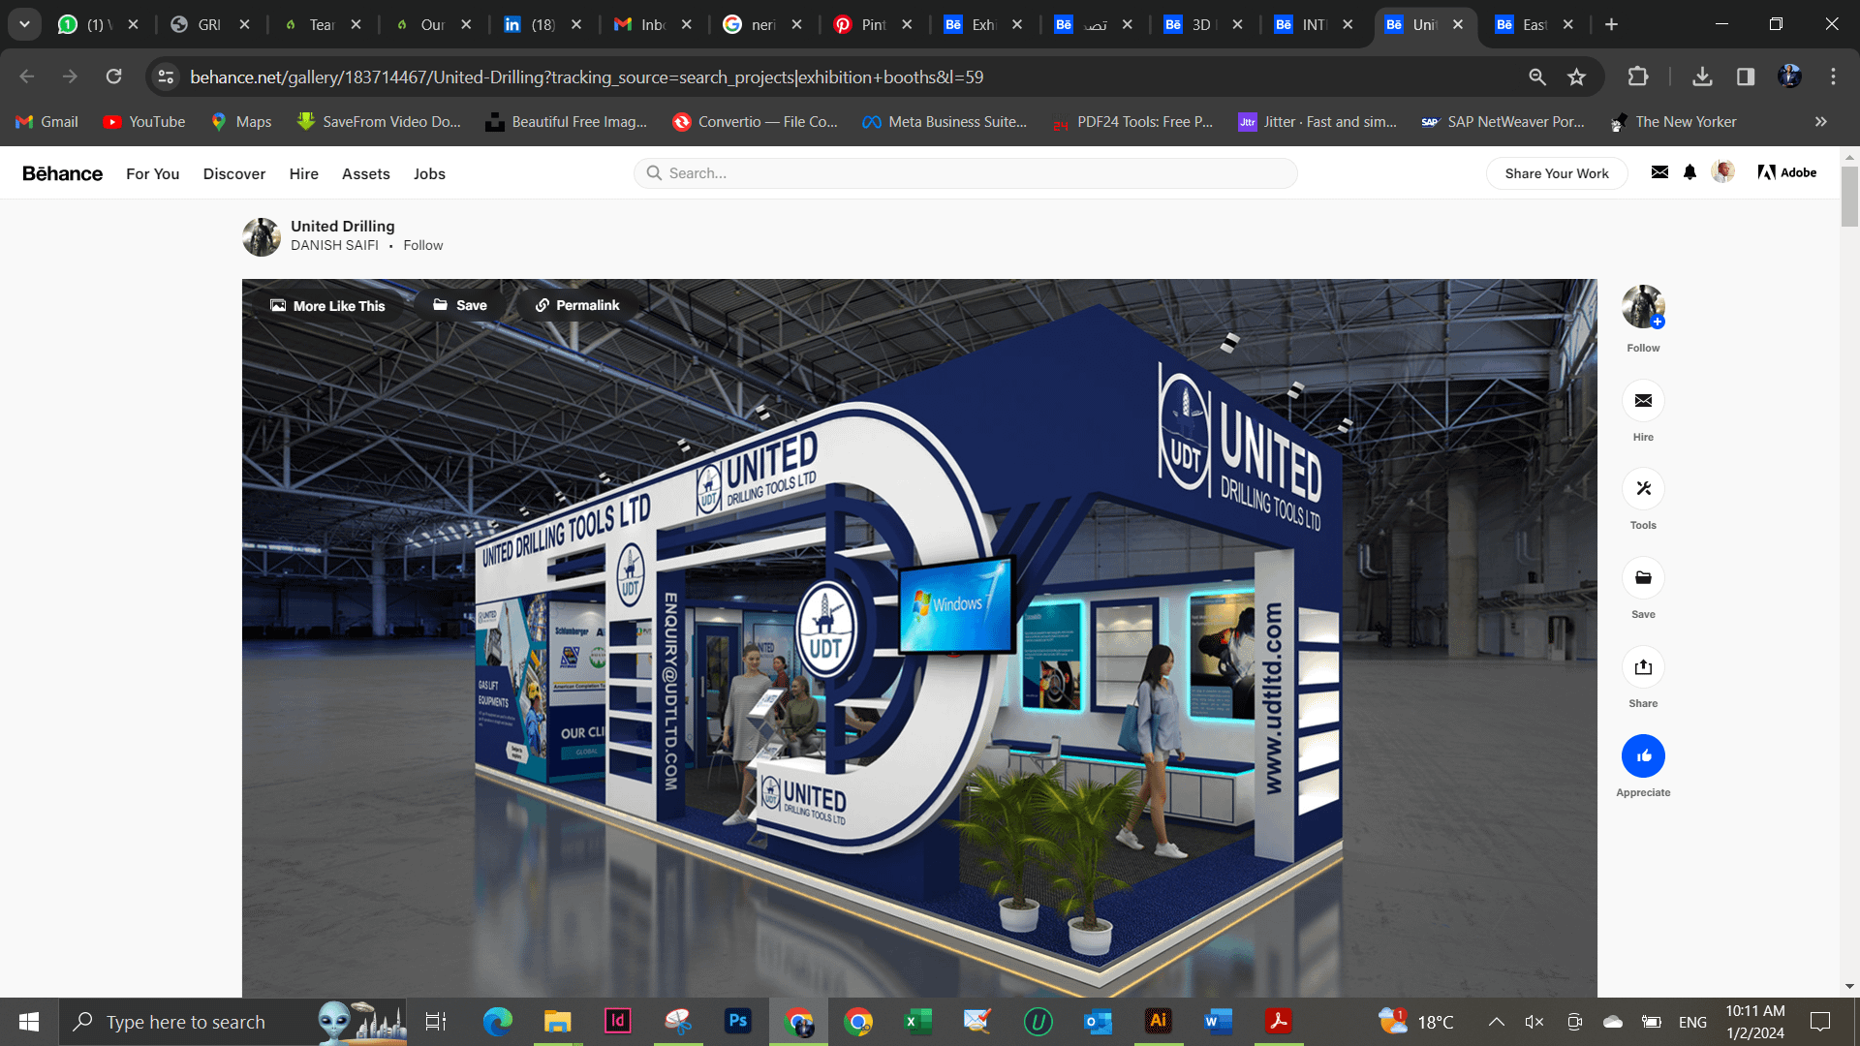Open the user profile avatar in Behance header
This screenshot has width=1860, height=1046.
pos(1722,172)
